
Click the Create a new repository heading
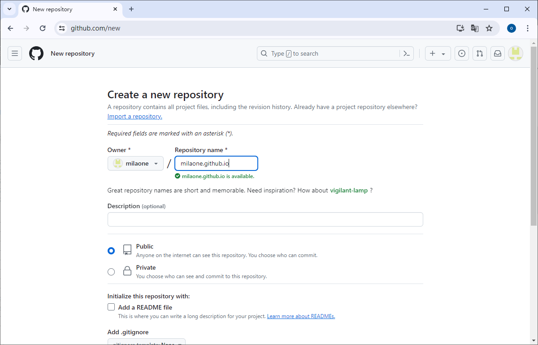click(x=165, y=95)
